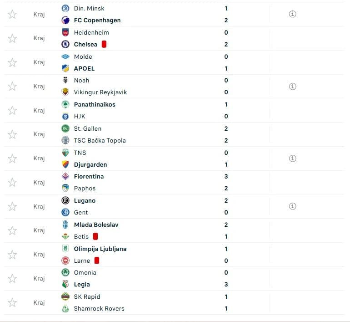
Task: Star the Heidenheim vs Chelsea match
Action: click(x=12, y=38)
